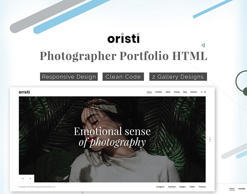Follow the Pinterest footer link
Viewport: 247px width, 194px height.
[x=202, y=187]
